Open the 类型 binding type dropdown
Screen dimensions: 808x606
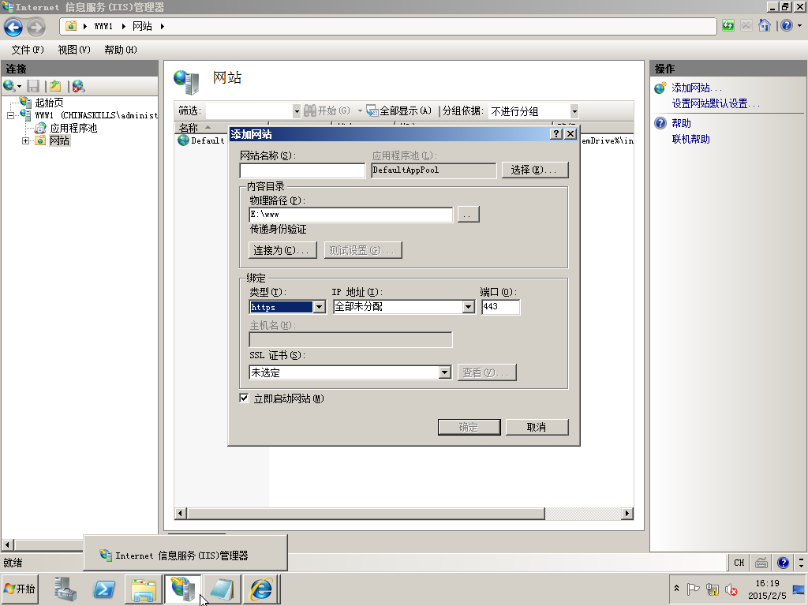tap(319, 307)
